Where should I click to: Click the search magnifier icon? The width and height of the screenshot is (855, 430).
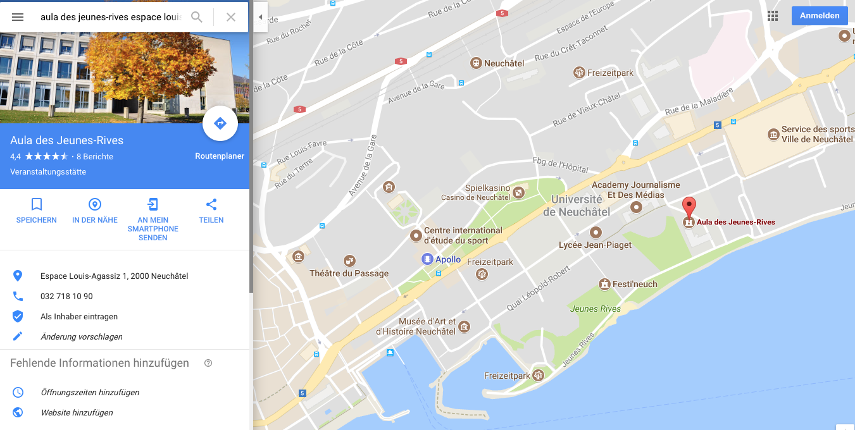click(x=197, y=17)
